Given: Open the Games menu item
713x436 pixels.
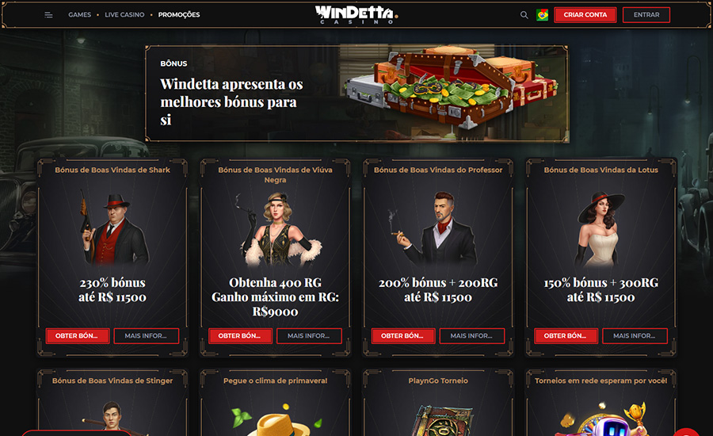Looking at the screenshot, I should pyautogui.click(x=79, y=14).
